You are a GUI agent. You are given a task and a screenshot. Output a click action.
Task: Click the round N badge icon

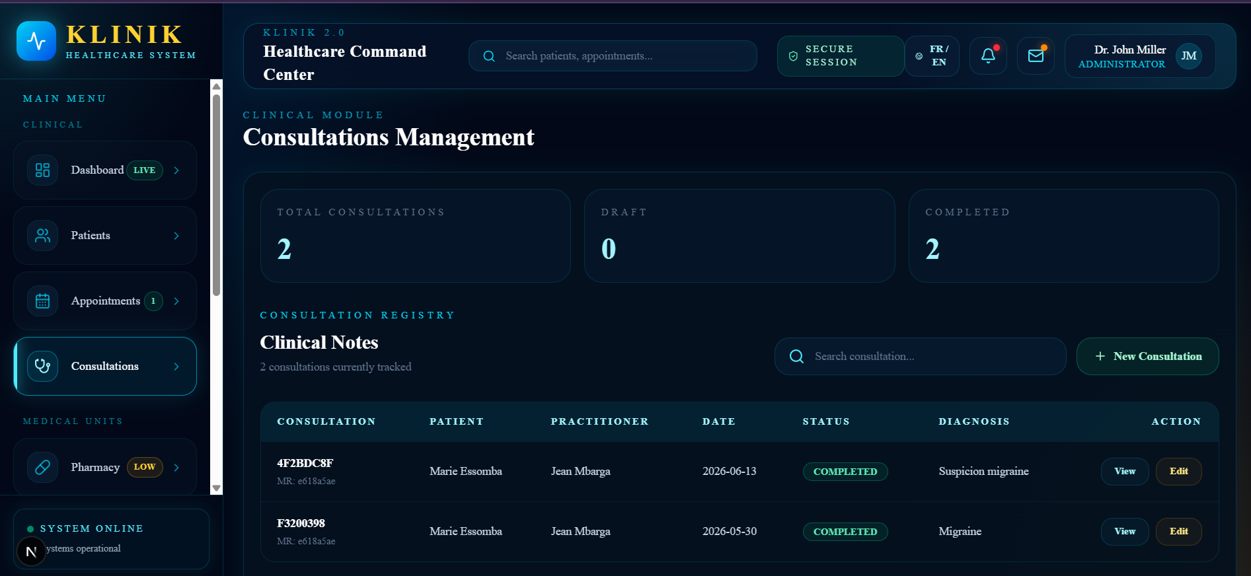click(31, 552)
